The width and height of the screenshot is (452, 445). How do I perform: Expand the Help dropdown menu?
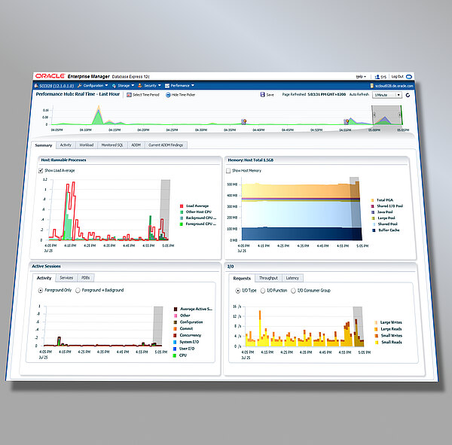tap(361, 76)
